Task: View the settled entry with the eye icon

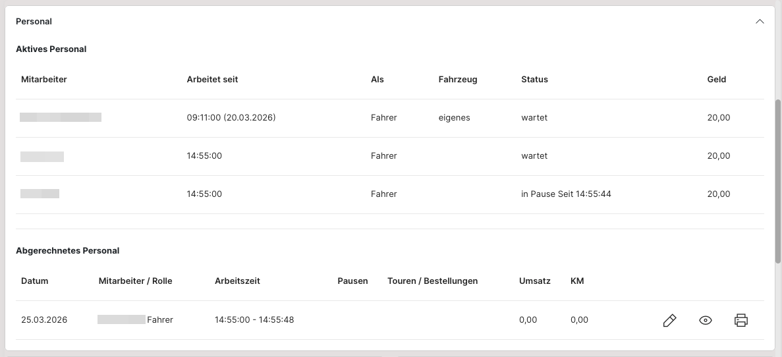Action: coord(706,321)
